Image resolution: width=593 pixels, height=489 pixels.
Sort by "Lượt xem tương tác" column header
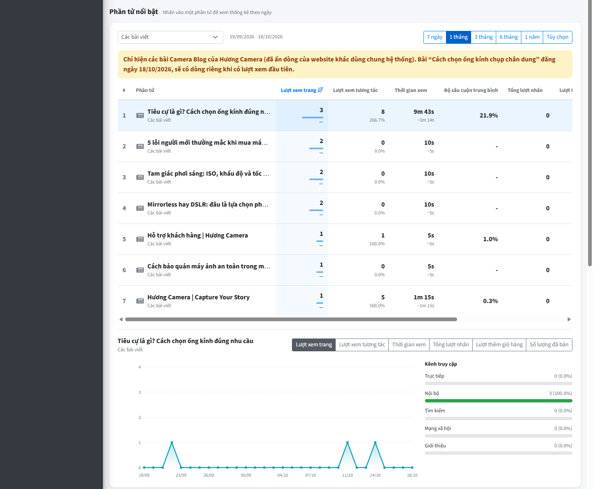point(355,90)
